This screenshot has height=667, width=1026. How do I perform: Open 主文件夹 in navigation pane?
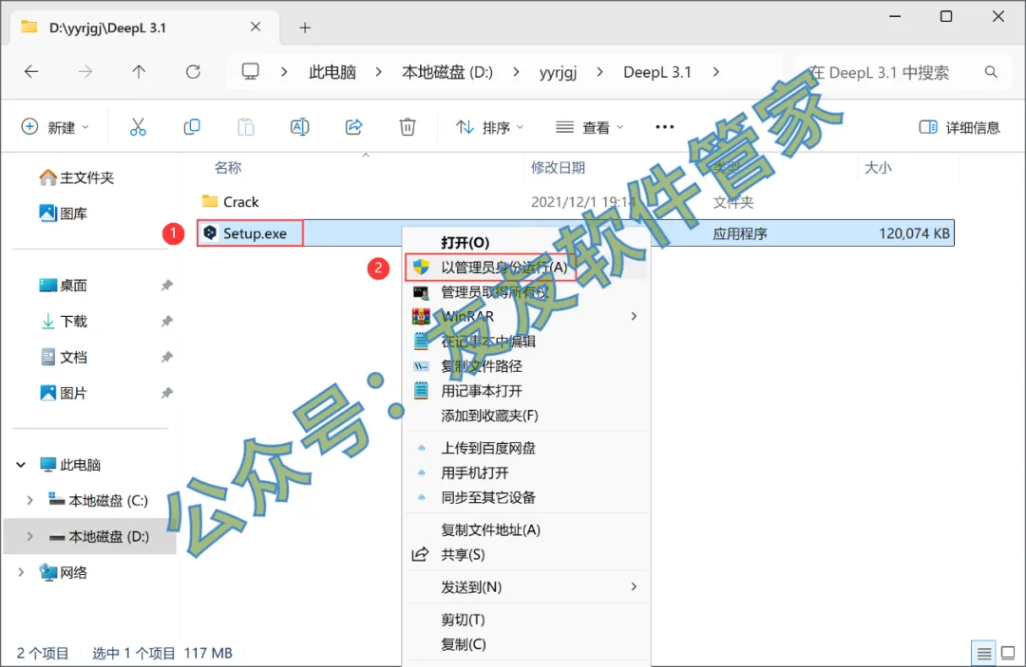[77, 177]
